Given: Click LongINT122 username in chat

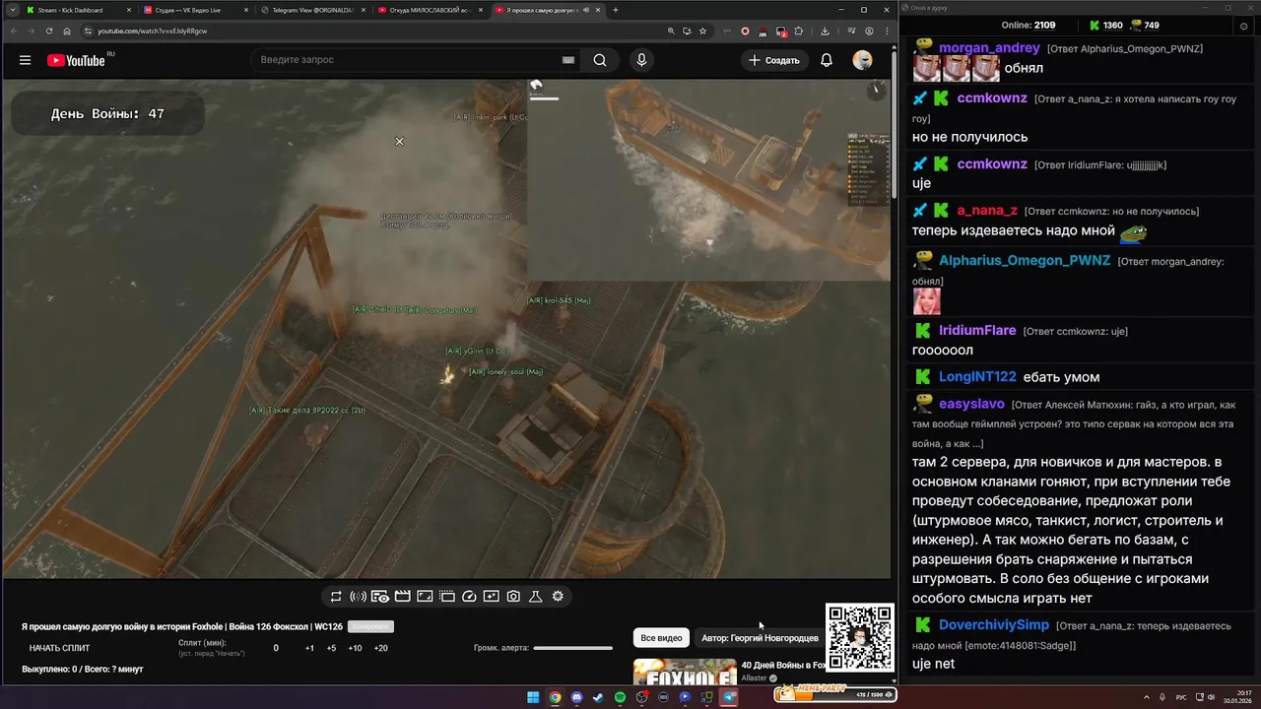Looking at the screenshot, I should (977, 377).
